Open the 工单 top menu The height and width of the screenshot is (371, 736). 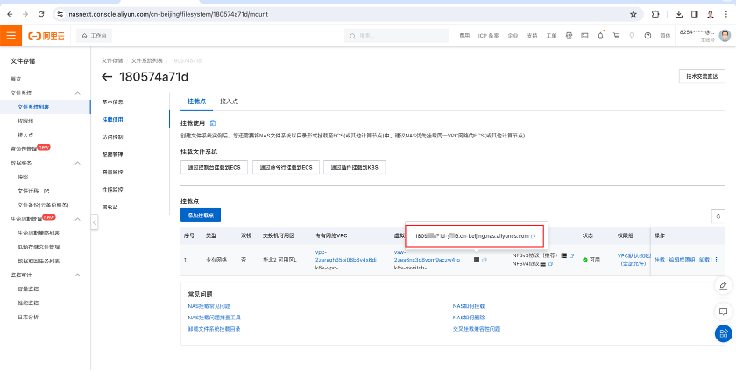(x=551, y=36)
